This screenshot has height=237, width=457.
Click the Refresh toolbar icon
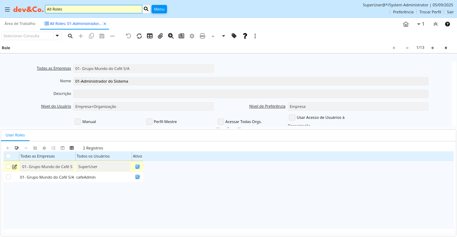(x=139, y=36)
